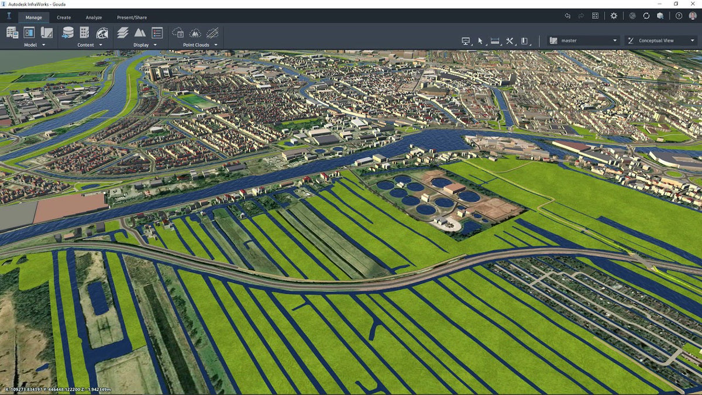This screenshot has height=395, width=702.
Task: Open the Present/Share tab
Action: coord(132,18)
